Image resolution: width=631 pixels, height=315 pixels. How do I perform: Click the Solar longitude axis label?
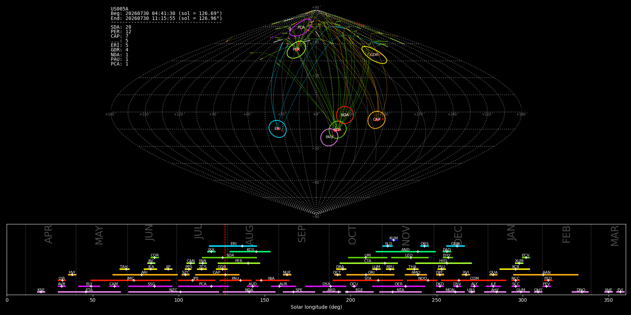[316, 307]
